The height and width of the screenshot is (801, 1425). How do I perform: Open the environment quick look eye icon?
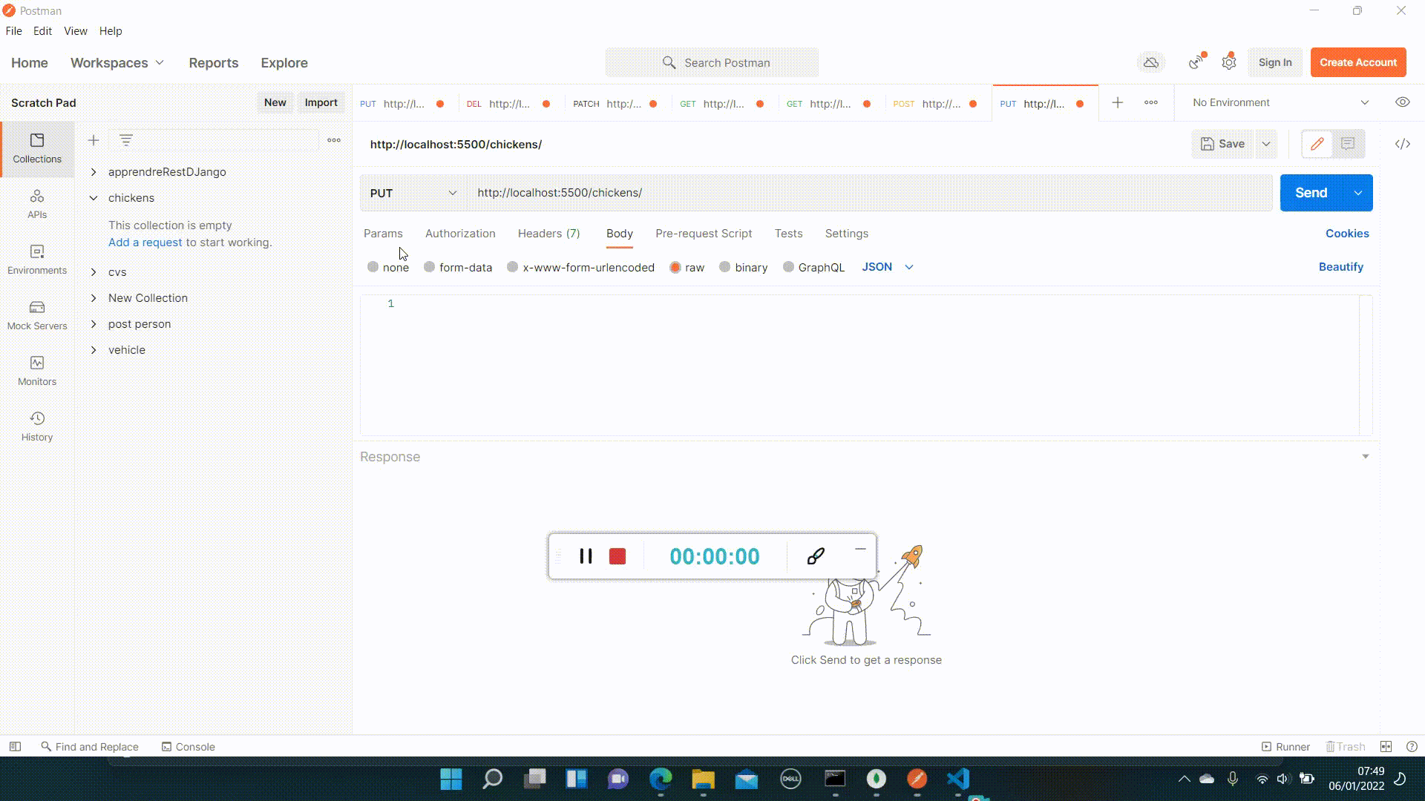1403,102
